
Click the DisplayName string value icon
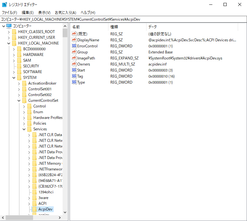click(x=74, y=40)
